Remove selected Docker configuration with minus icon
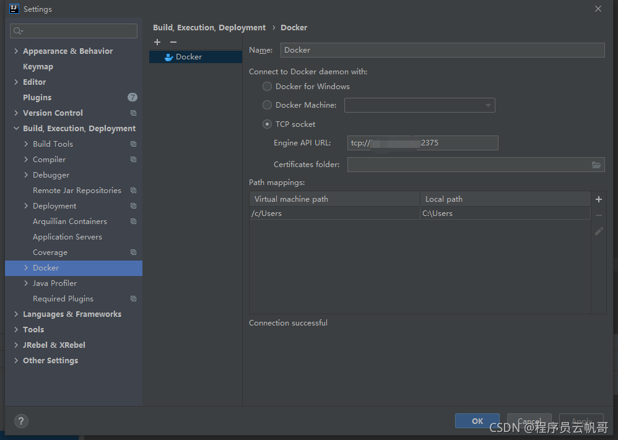Viewport: 618px width, 440px height. click(x=173, y=41)
